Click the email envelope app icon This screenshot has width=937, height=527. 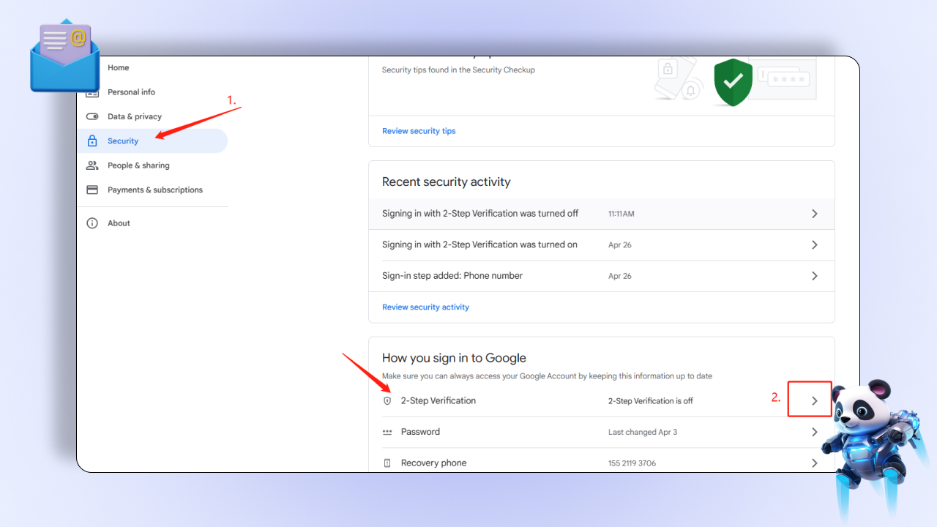64,57
